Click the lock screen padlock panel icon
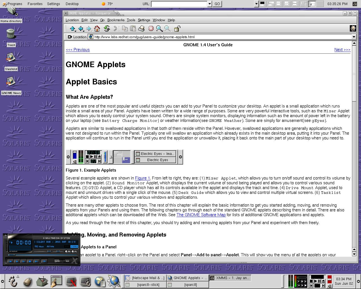 [28, 281]
